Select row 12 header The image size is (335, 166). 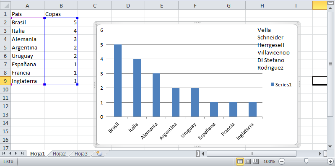point(5,106)
